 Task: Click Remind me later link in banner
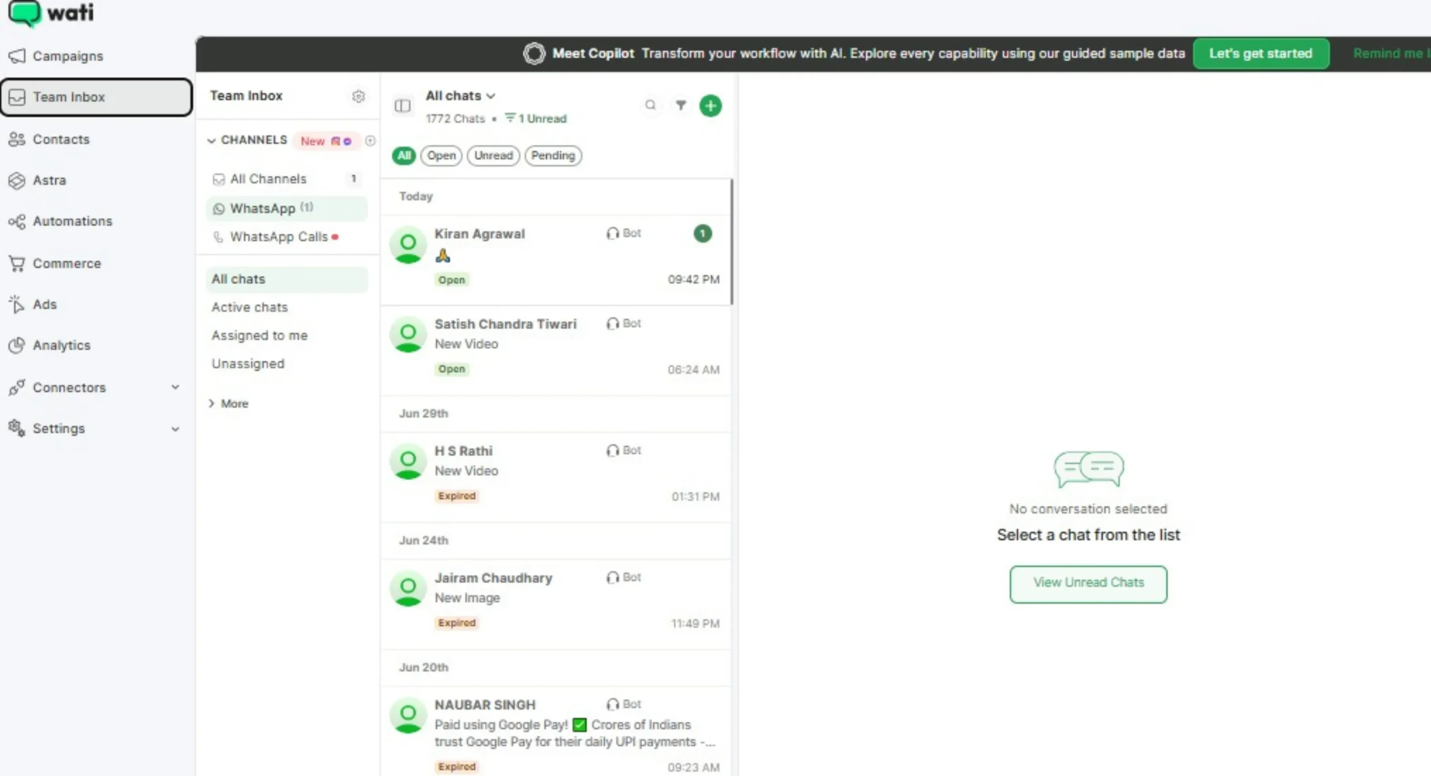tap(1391, 54)
